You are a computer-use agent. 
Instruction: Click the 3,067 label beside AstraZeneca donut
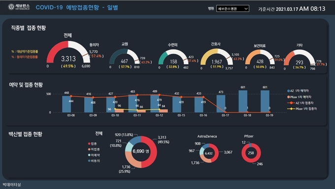(228, 152)
